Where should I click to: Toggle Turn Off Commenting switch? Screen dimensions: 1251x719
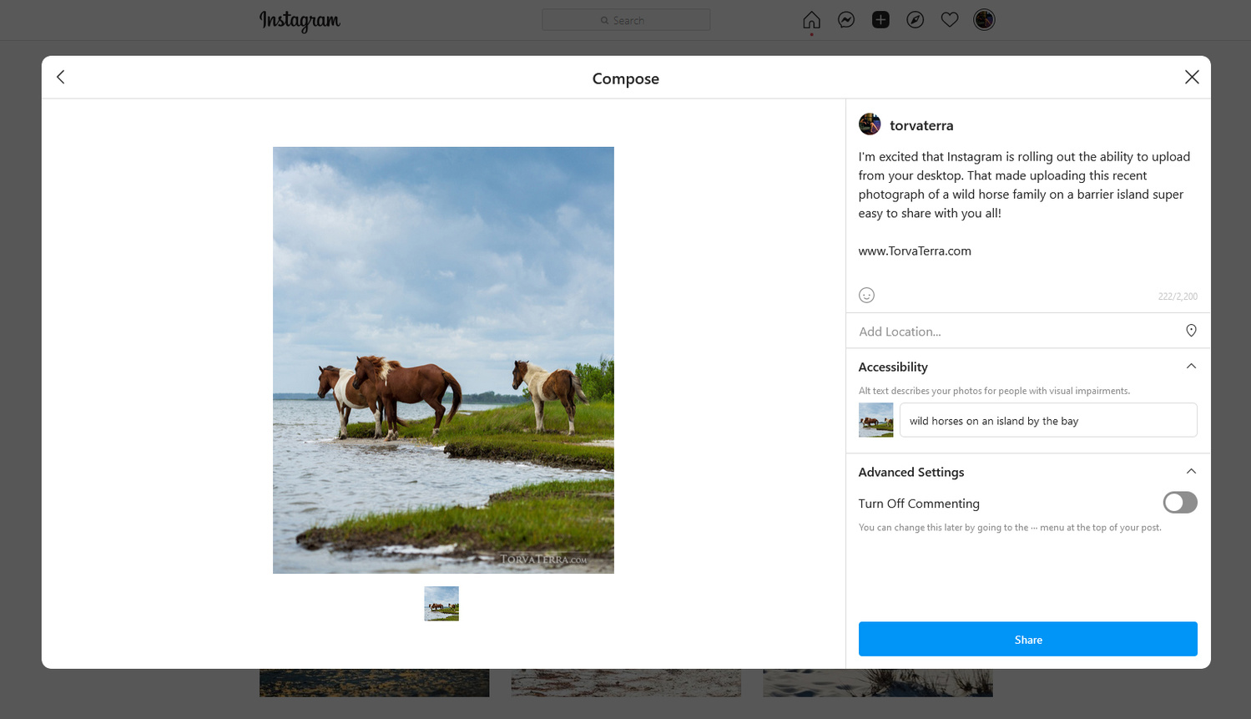pos(1180,502)
